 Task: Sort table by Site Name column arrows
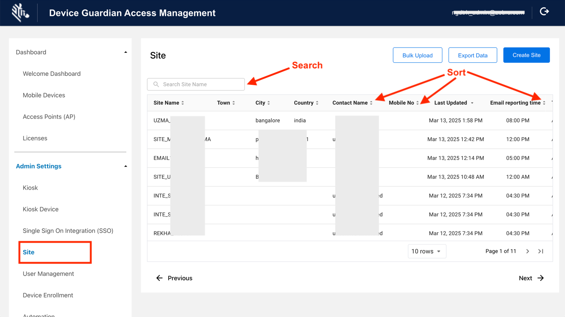click(183, 103)
